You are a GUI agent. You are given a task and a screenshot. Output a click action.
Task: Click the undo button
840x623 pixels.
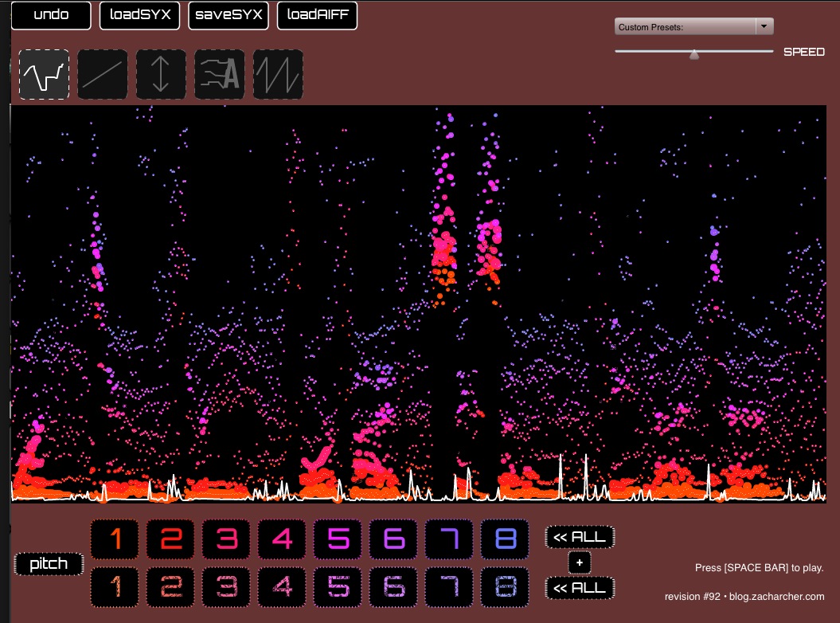pos(51,15)
